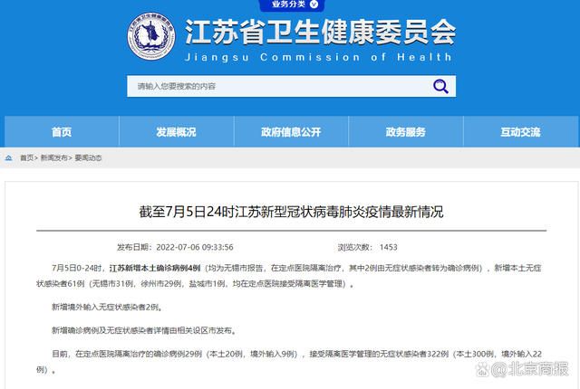
Task: Open 新闻发布 breadcrumb link
Action: 54,158
